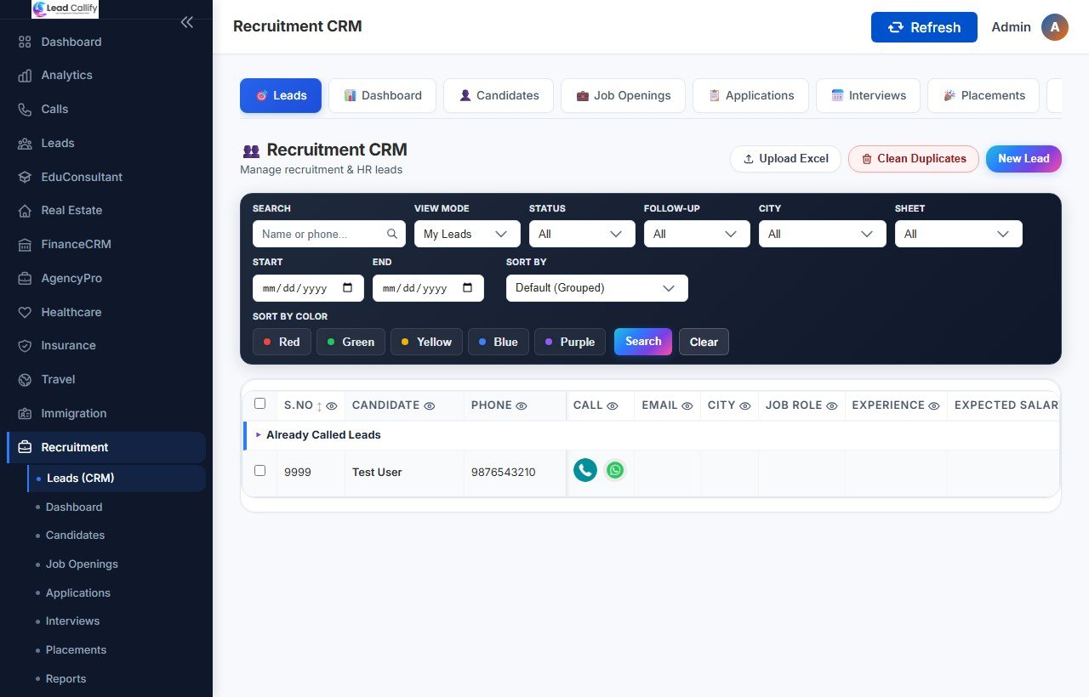Open the START date calendar picker icon
The width and height of the screenshot is (1089, 697).
348,288
